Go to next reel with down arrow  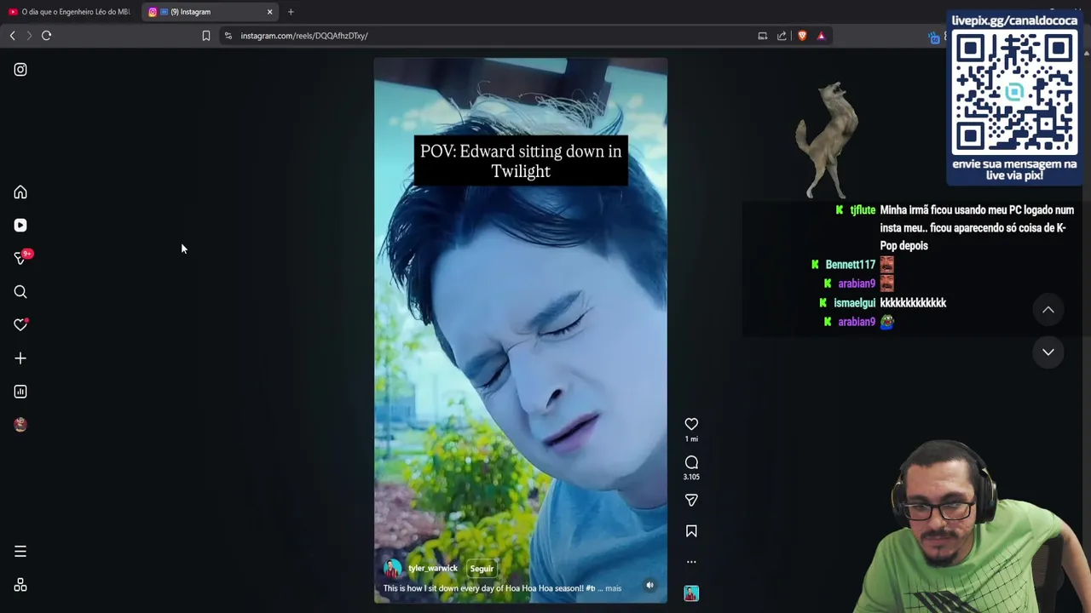point(1048,352)
